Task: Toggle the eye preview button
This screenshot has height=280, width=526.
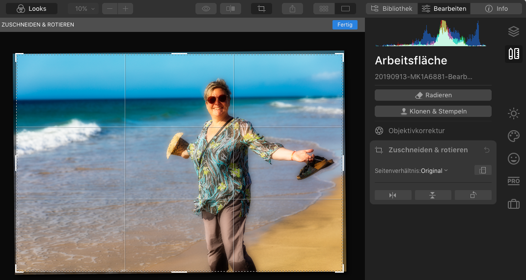Action: tap(206, 9)
